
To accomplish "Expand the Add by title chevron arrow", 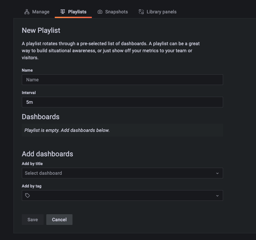I will point(217,173).
